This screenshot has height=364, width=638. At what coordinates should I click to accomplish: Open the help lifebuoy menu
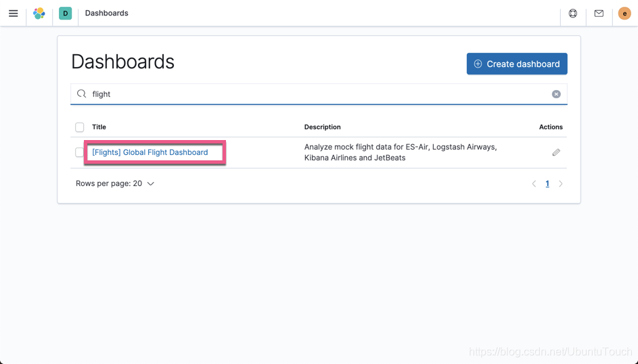point(573,14)
